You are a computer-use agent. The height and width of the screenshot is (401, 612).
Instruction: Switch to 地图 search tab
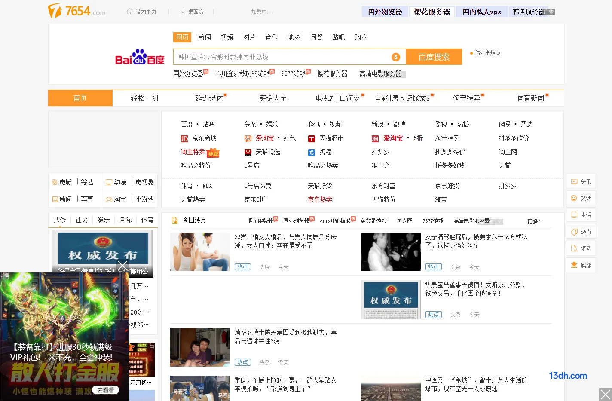pyautogui.click(x=294, y=37)
